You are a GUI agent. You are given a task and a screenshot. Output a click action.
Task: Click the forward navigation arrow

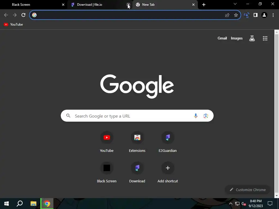[x=15, y=15]
